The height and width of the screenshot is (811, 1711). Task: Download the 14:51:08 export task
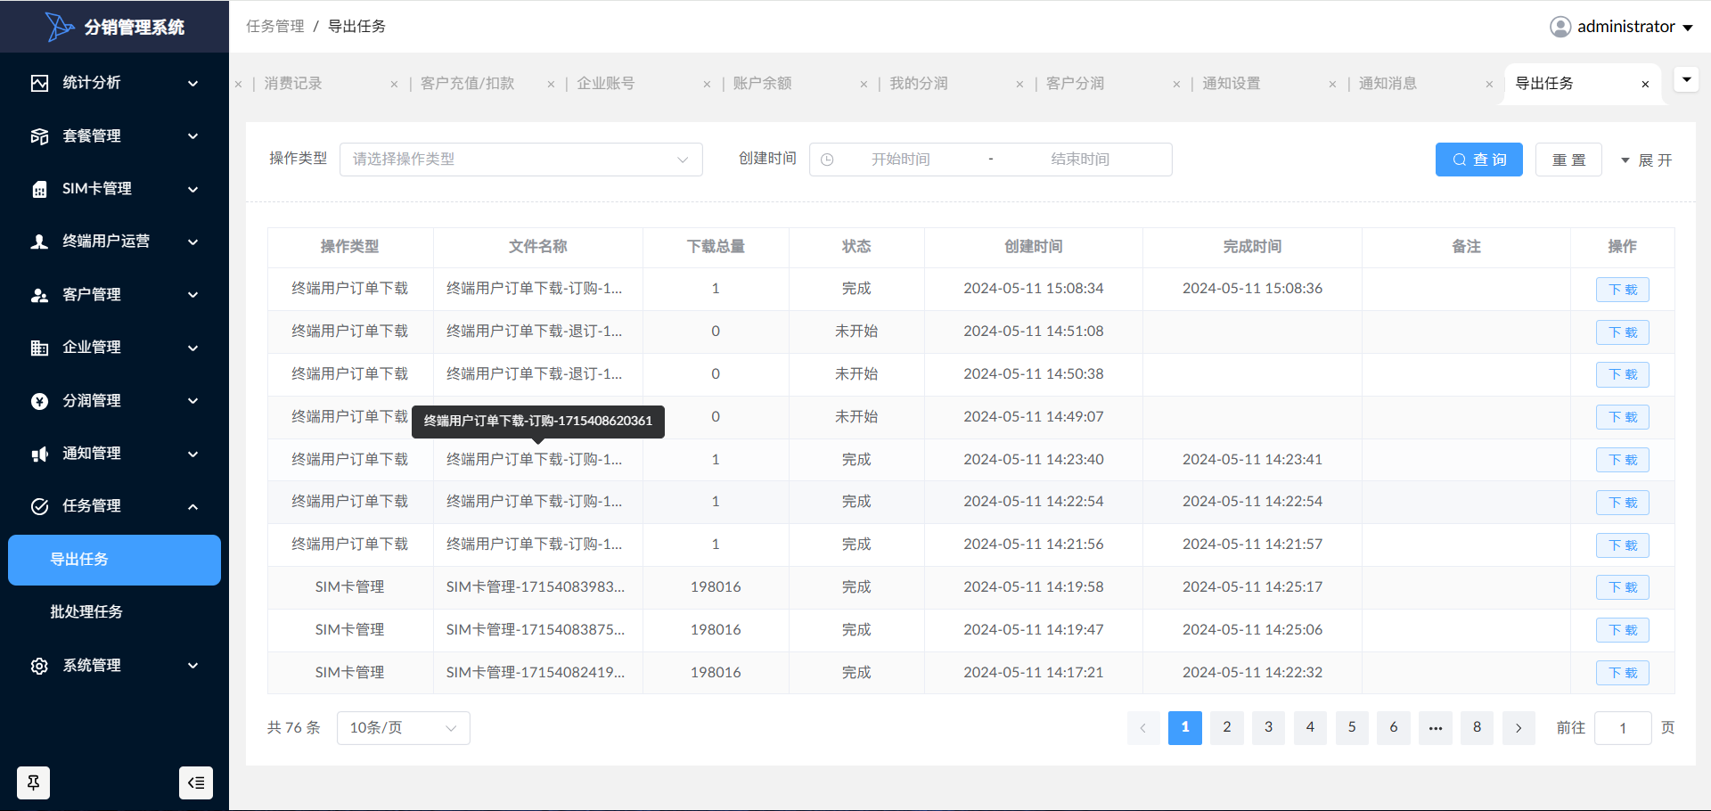coord(1623,332)
